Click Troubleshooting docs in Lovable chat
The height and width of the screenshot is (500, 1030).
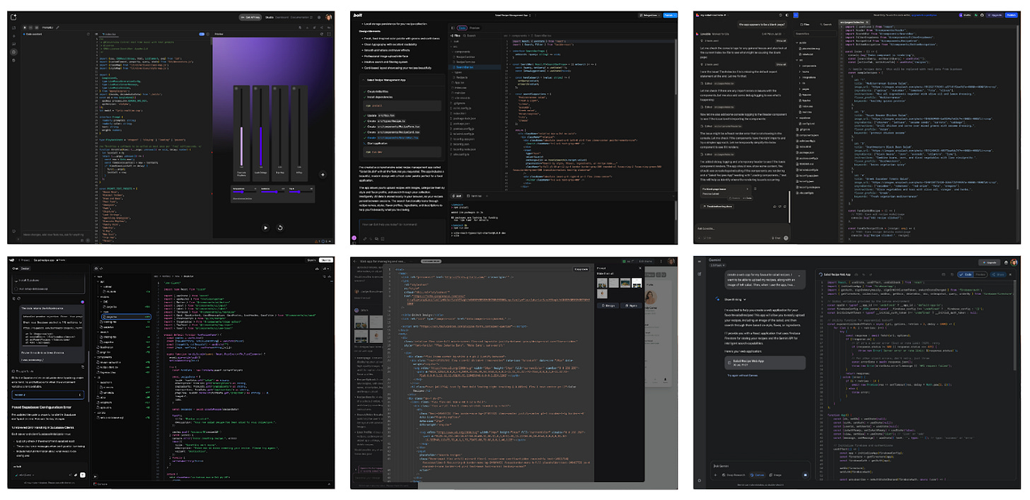(717, 207)
